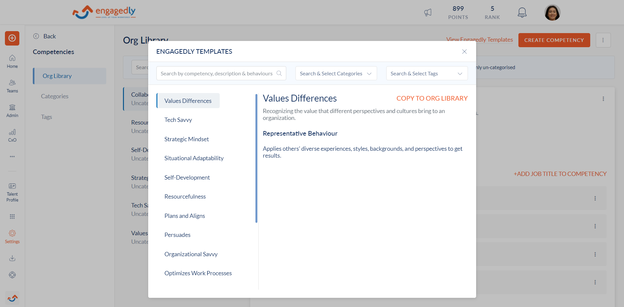Click View Engagedly Templates link
Screen dimensions: 624x307
479,39
